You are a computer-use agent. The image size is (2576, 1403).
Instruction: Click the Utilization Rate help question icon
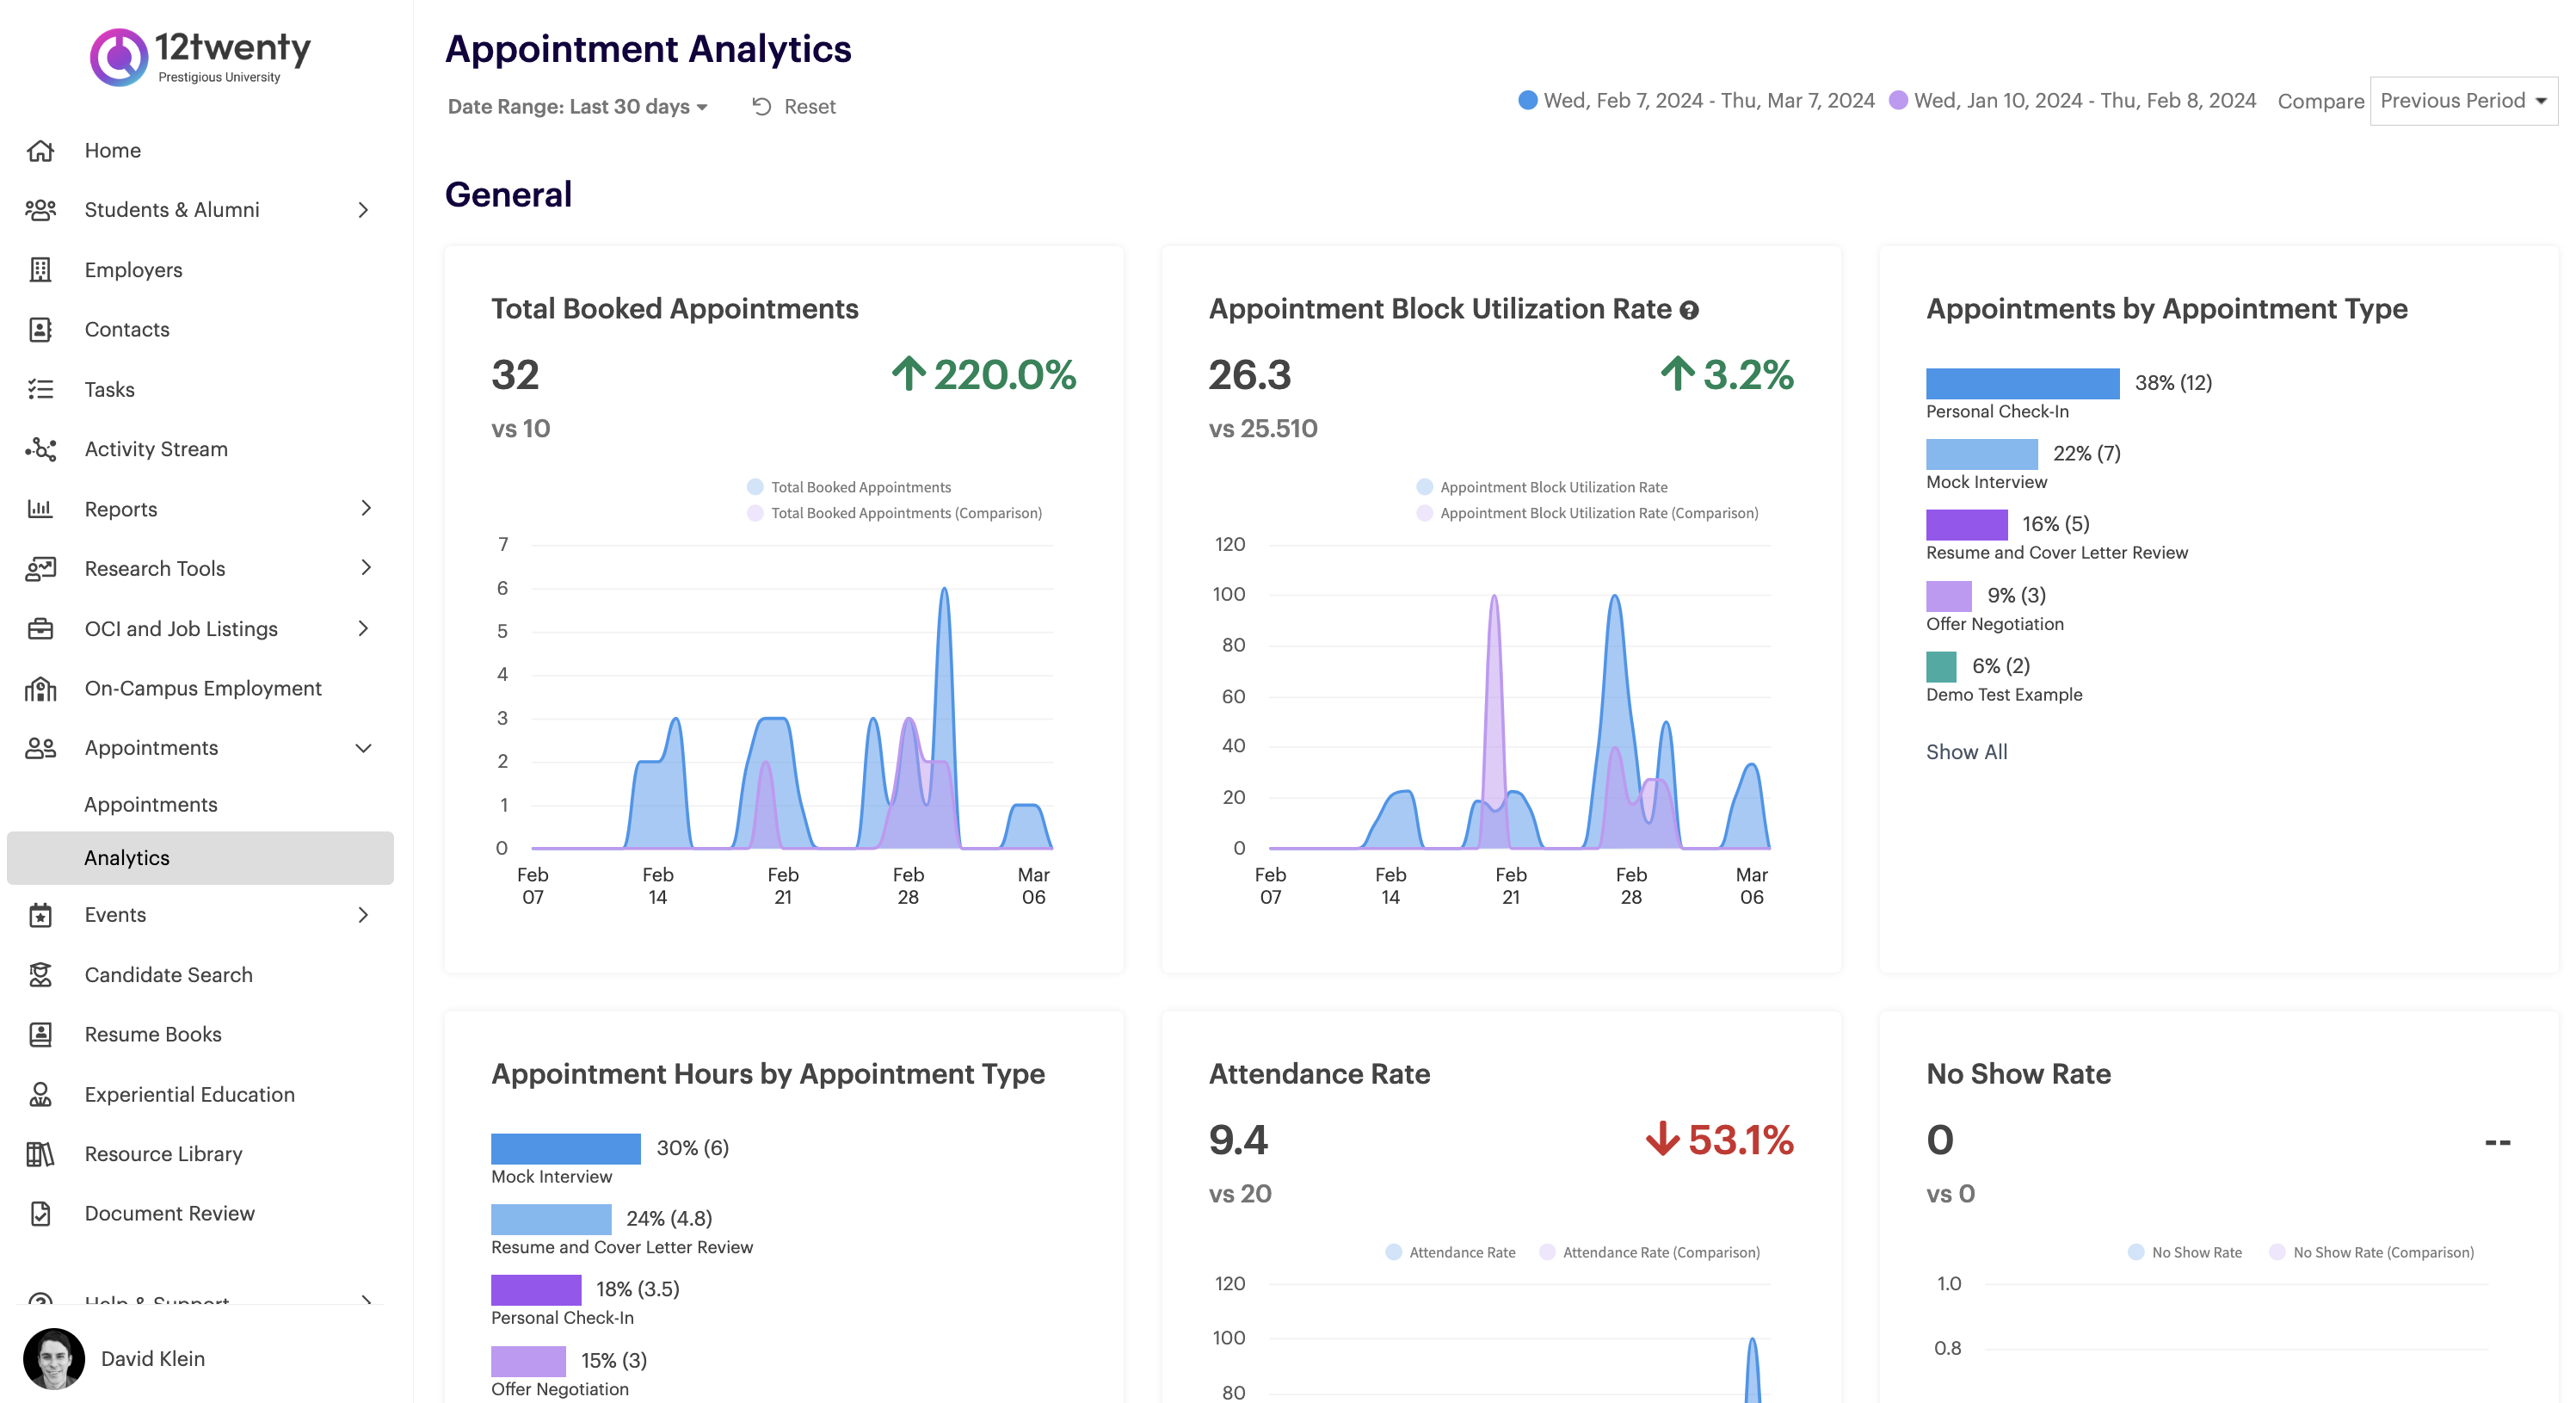[1689, 310]
